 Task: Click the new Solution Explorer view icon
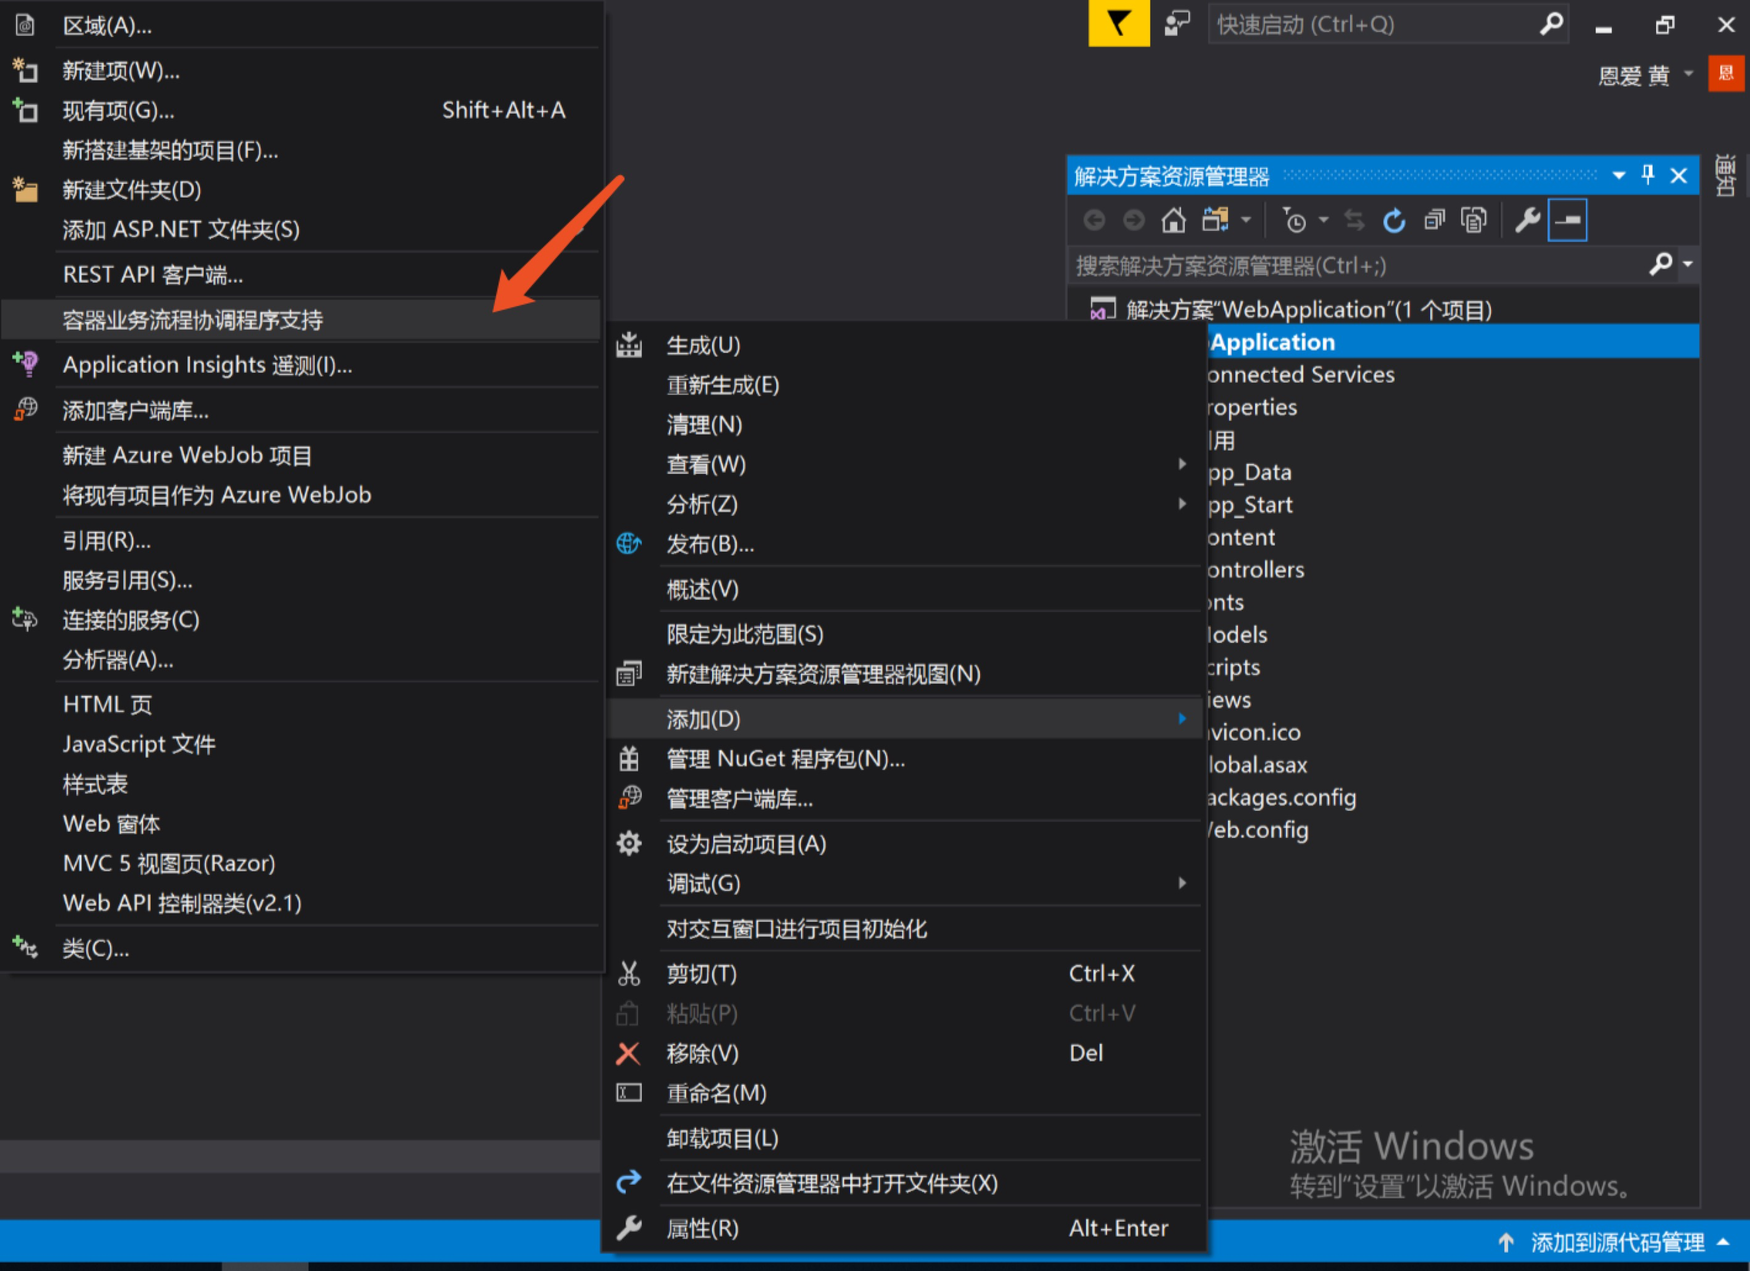(x=629, y=674)
